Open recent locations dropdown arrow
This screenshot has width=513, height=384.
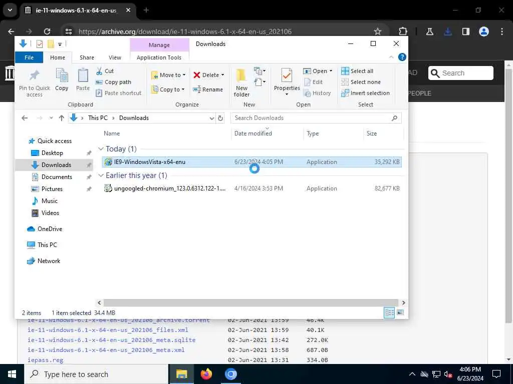pyautogui.click(x=51, y=118)
